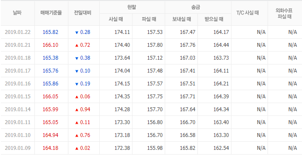This screenshot has height=155, width=302.
Task: Select the date 2019.01.16
Action: tap(18, 84)
